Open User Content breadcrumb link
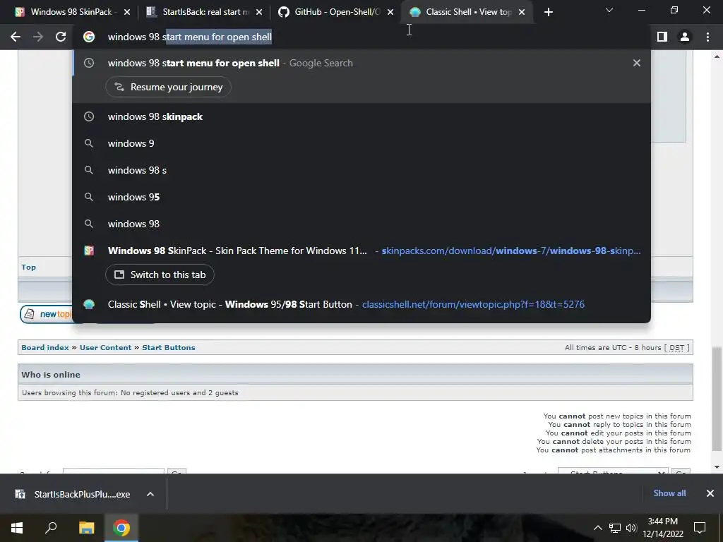Image resolution: width=723 pixels, height=542 pixels. tap(106, 347)
